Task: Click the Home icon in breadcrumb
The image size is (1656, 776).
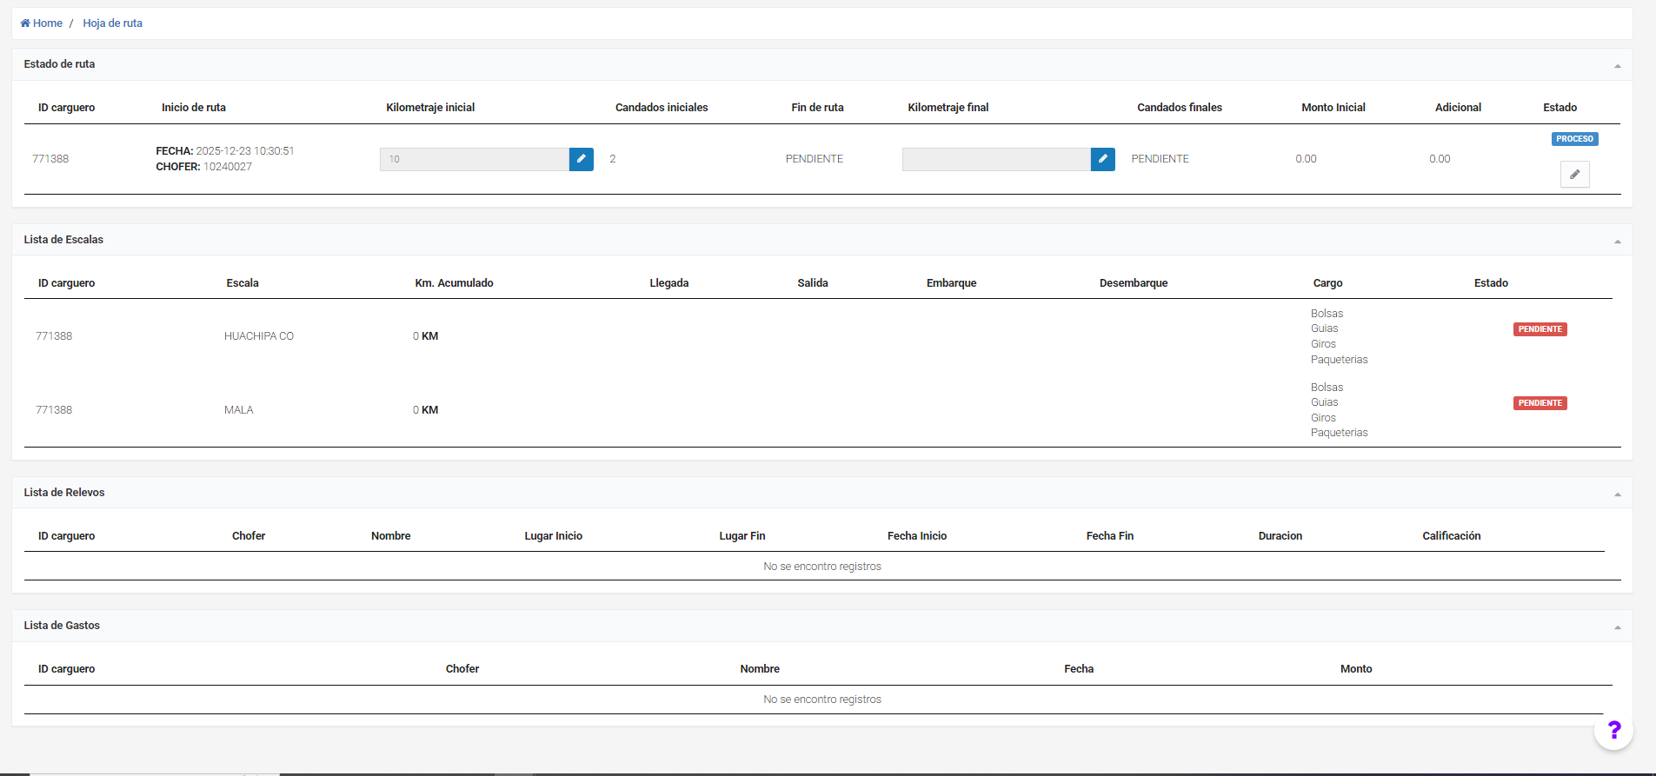Action: (x=25, y=23)
